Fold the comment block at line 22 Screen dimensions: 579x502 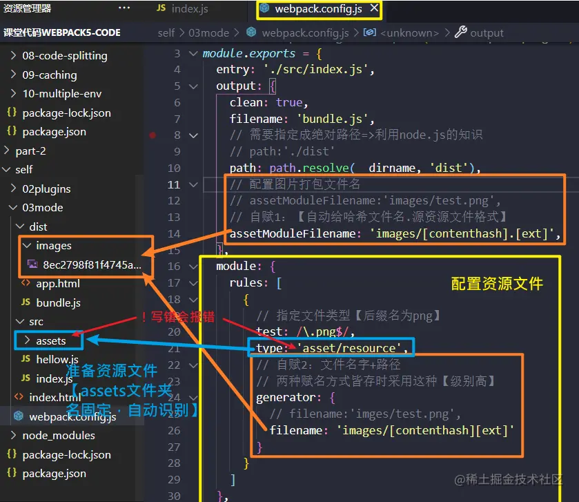[193, 365]
